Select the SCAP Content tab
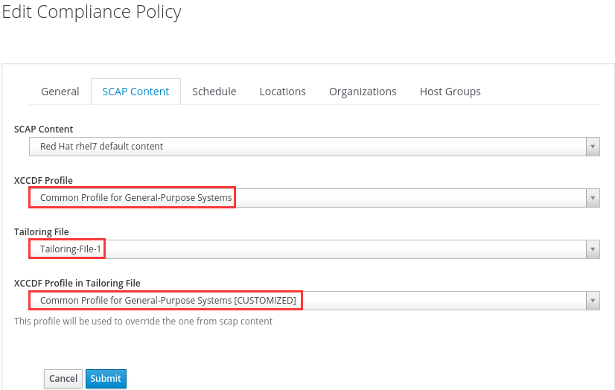Viewport: 615px width, 390px height. 136,92
